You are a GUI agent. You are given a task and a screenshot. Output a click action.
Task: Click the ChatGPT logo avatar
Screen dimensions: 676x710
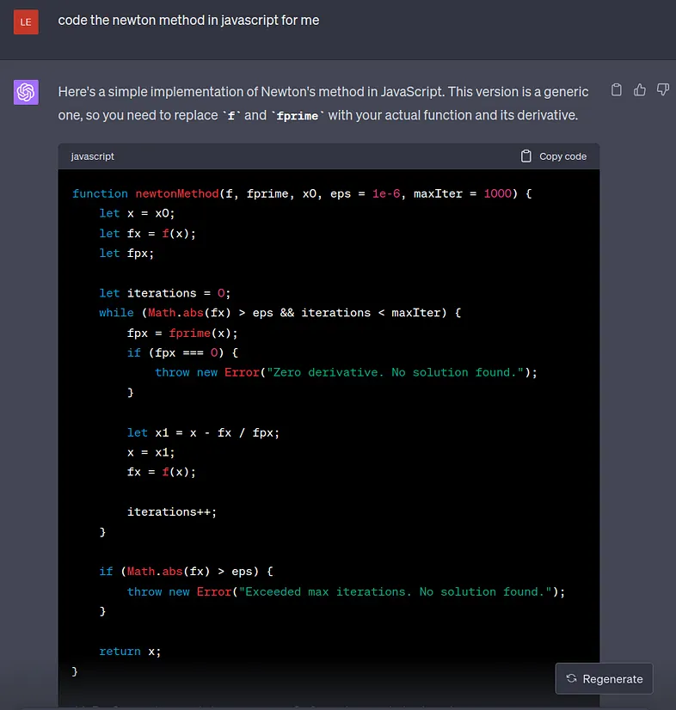coord(26,92)
